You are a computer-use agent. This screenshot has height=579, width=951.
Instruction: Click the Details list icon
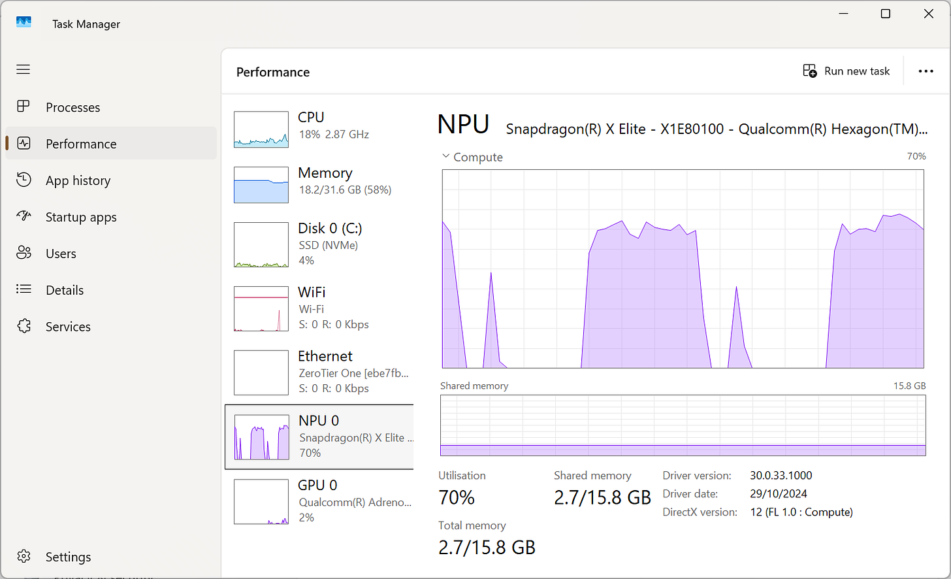pyautogui.click(x=24, y=289)
